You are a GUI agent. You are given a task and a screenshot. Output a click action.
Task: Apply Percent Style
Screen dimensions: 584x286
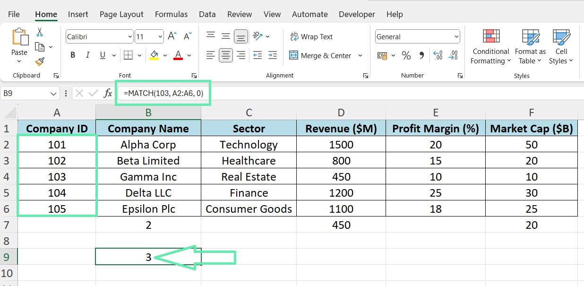(406, 56)
